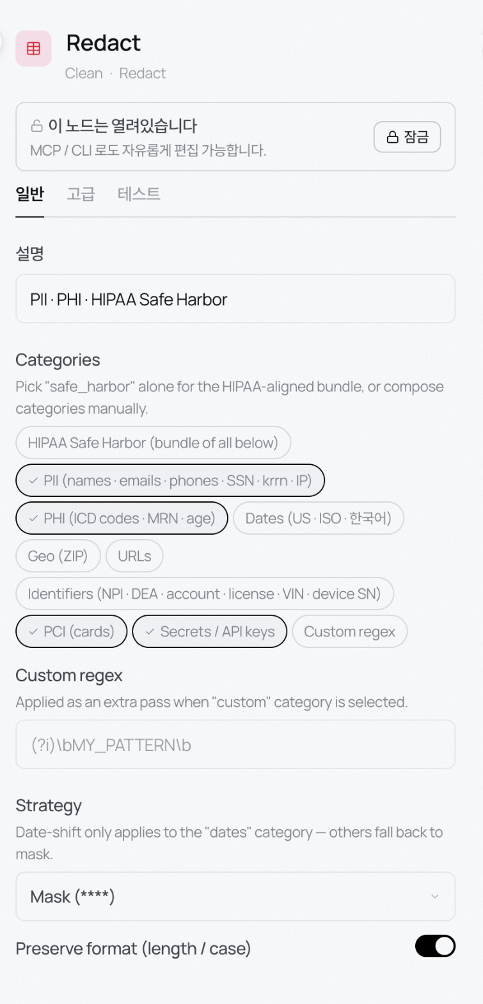Click the 잠금 lock button

(407, 137)
